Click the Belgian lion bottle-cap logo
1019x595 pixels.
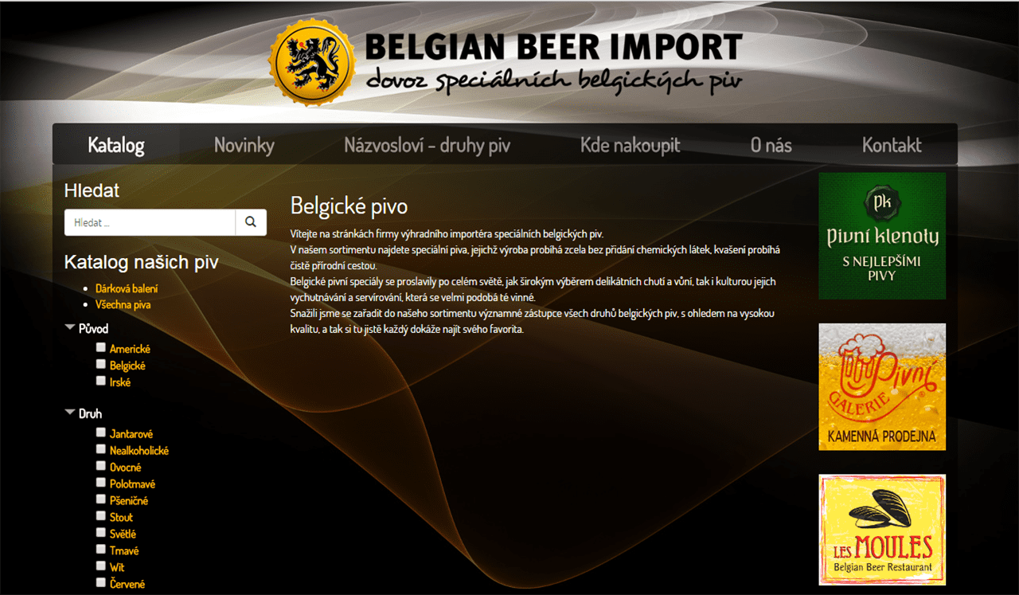pyautogui.click(x=312, y=63)
